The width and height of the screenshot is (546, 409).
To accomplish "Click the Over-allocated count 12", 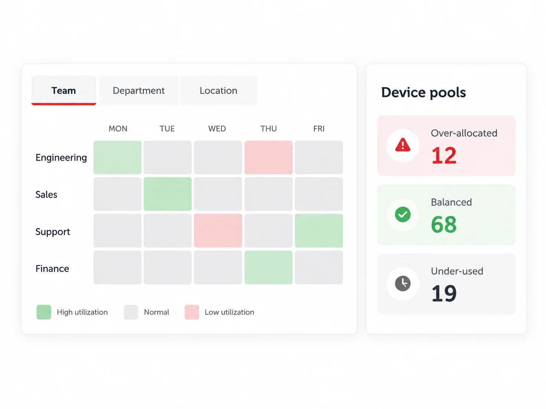I will [x=444, y=156].
